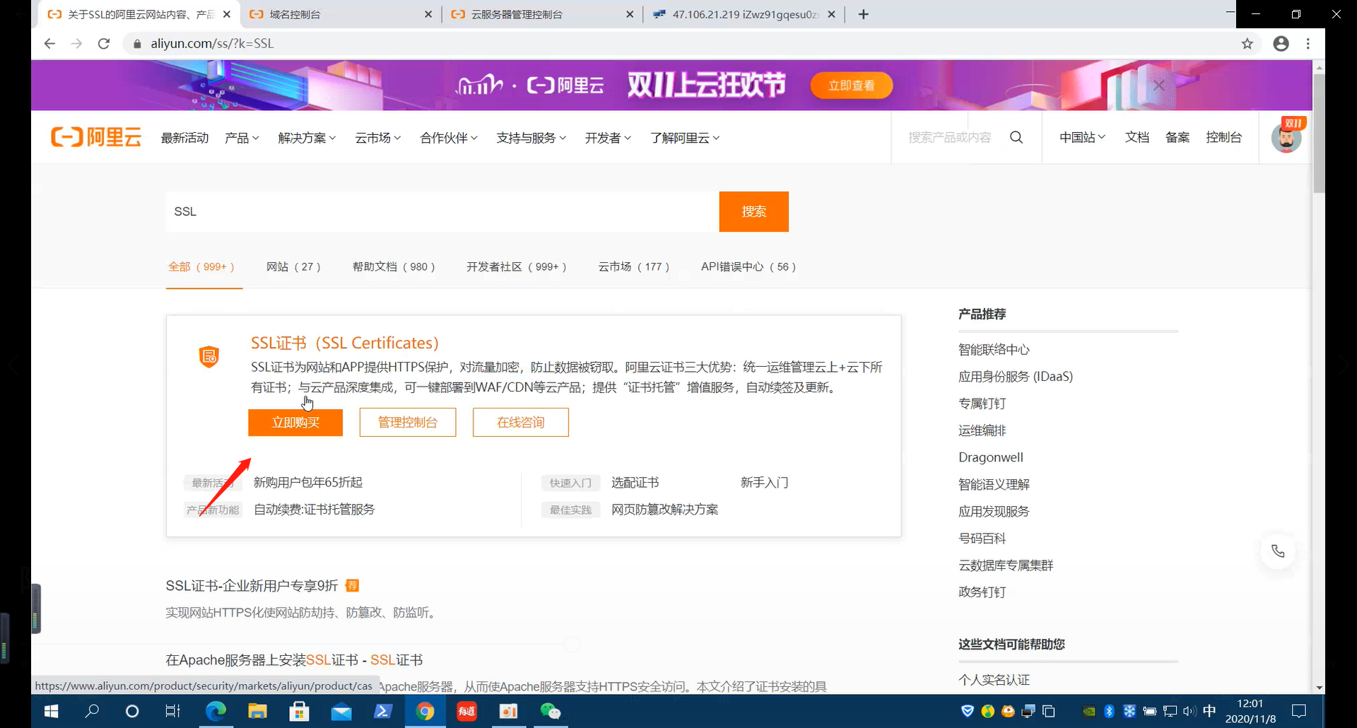This screenshot has width=1357, height=728.
Task: Go back to previous page
Action: pos(49,44)
